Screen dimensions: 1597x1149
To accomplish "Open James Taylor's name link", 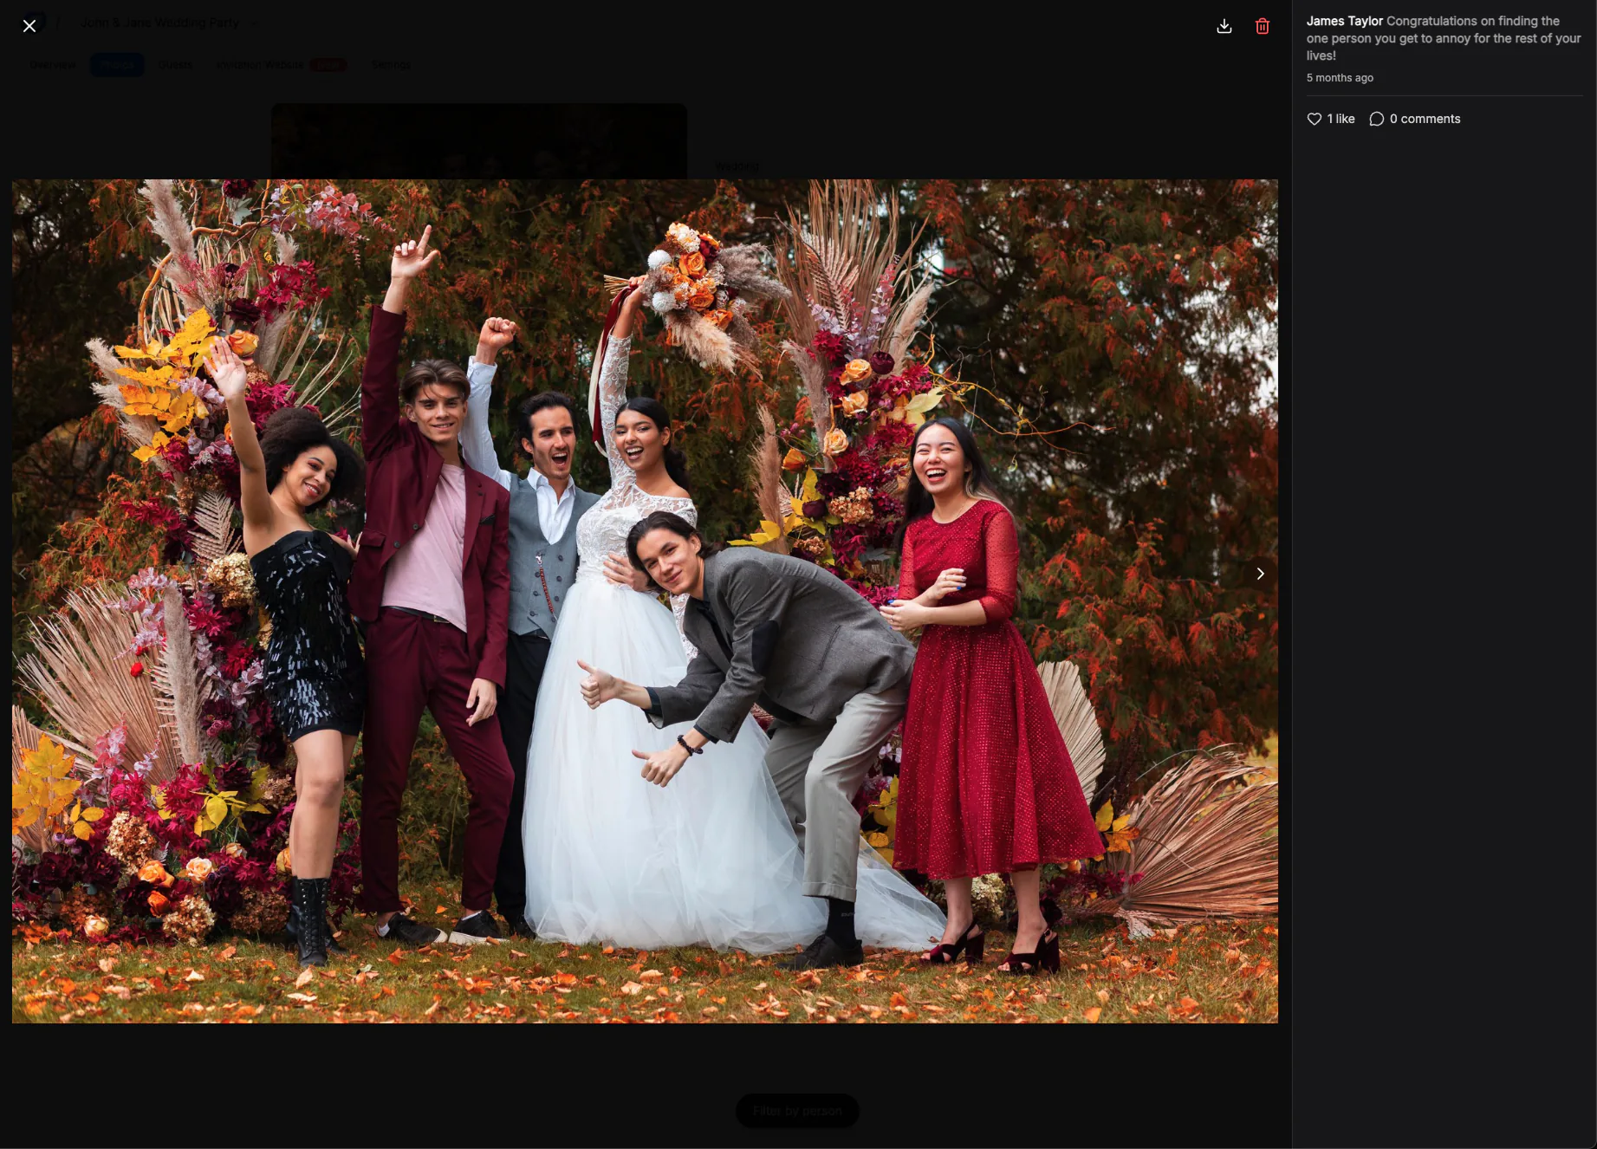I will pyautogui.click(x=1344, y=21).
